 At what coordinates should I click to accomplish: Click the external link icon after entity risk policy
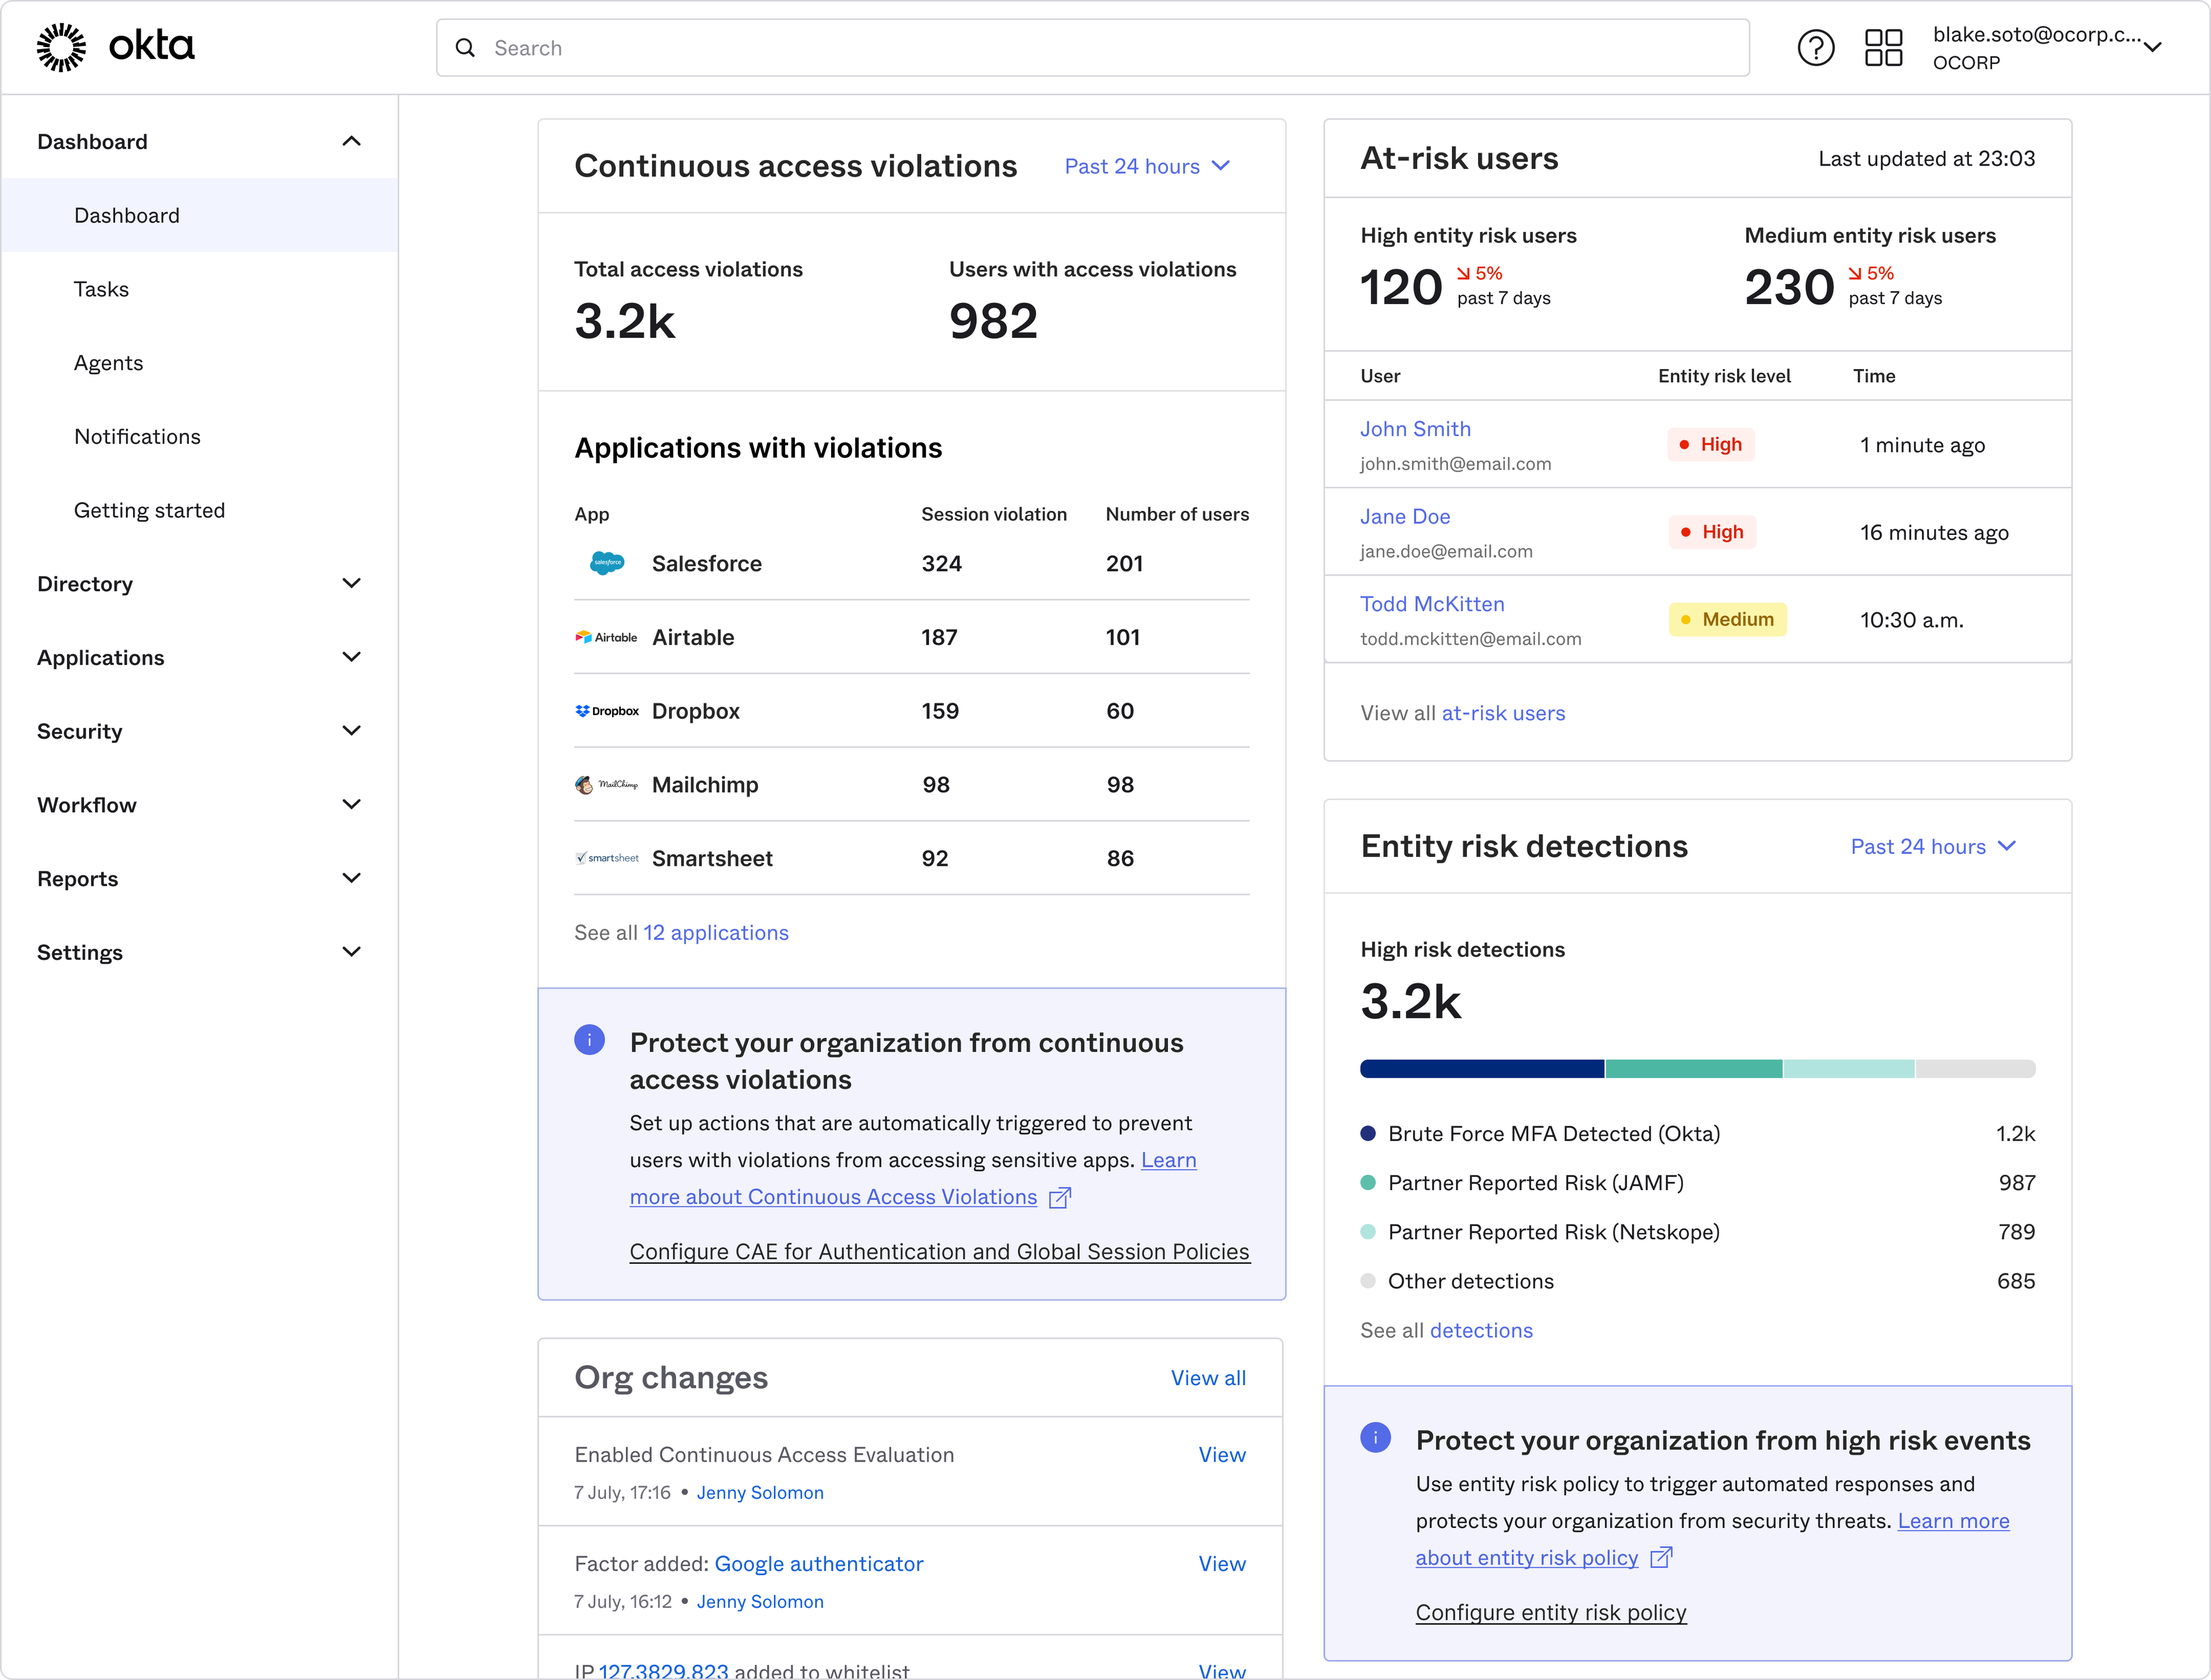1660,1557
